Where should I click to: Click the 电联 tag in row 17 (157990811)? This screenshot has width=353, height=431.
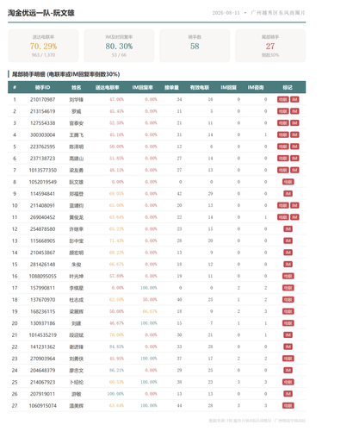288,288
